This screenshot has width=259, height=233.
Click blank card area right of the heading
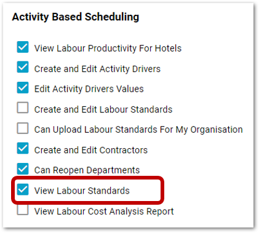[x=195, y=17]
